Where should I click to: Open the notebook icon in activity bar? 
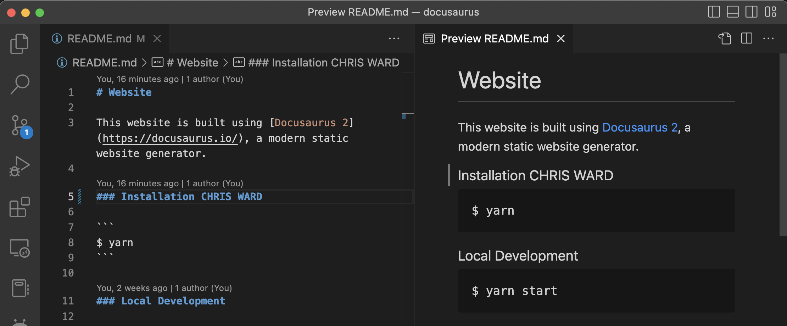tap(19, 288)
